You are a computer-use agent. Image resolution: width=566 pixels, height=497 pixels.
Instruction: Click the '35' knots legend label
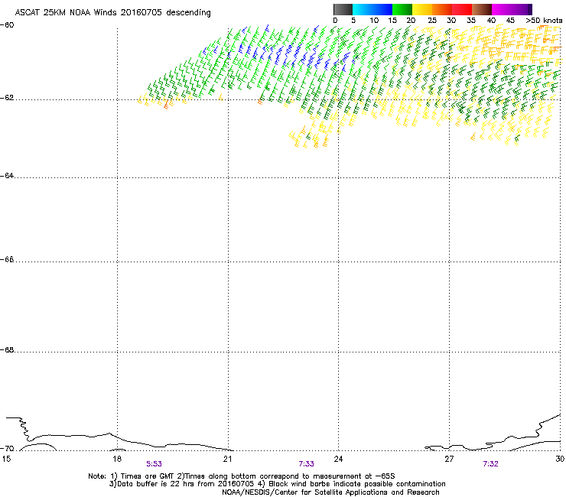point(471,21)
